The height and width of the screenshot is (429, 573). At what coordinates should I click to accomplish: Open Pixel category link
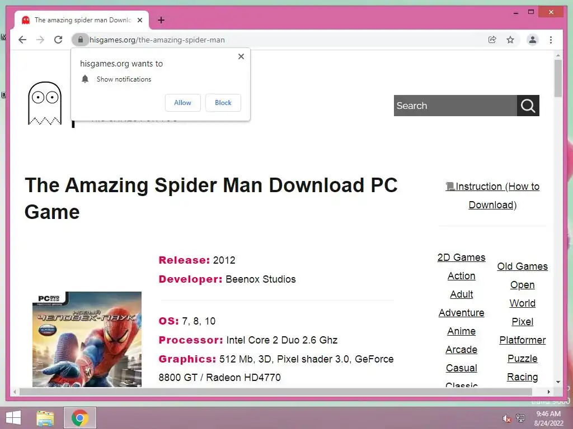click(x=522, y=321)
